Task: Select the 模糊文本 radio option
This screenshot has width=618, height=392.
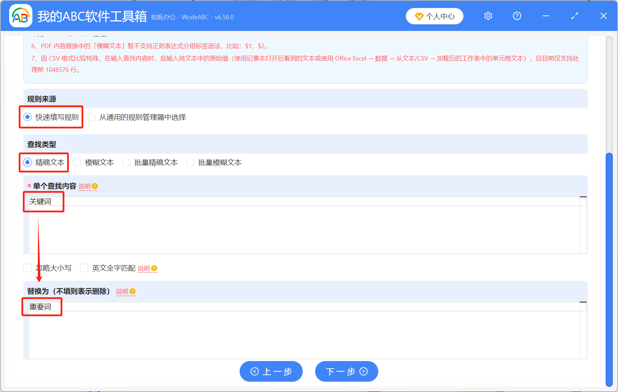Action: point(77,162)
